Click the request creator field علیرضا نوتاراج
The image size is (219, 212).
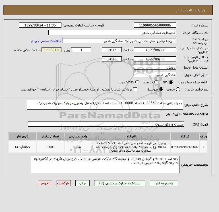(x=119, y=41)
